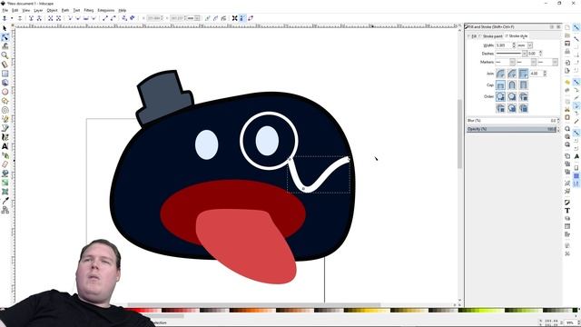581x327 pixels.
Task: Select the Eraser tool
Action: [x=5, y=164]
